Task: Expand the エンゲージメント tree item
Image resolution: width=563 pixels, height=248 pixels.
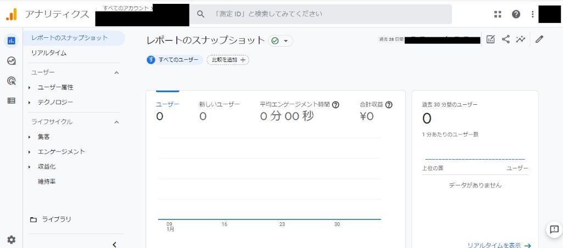Action: (30, 152)
